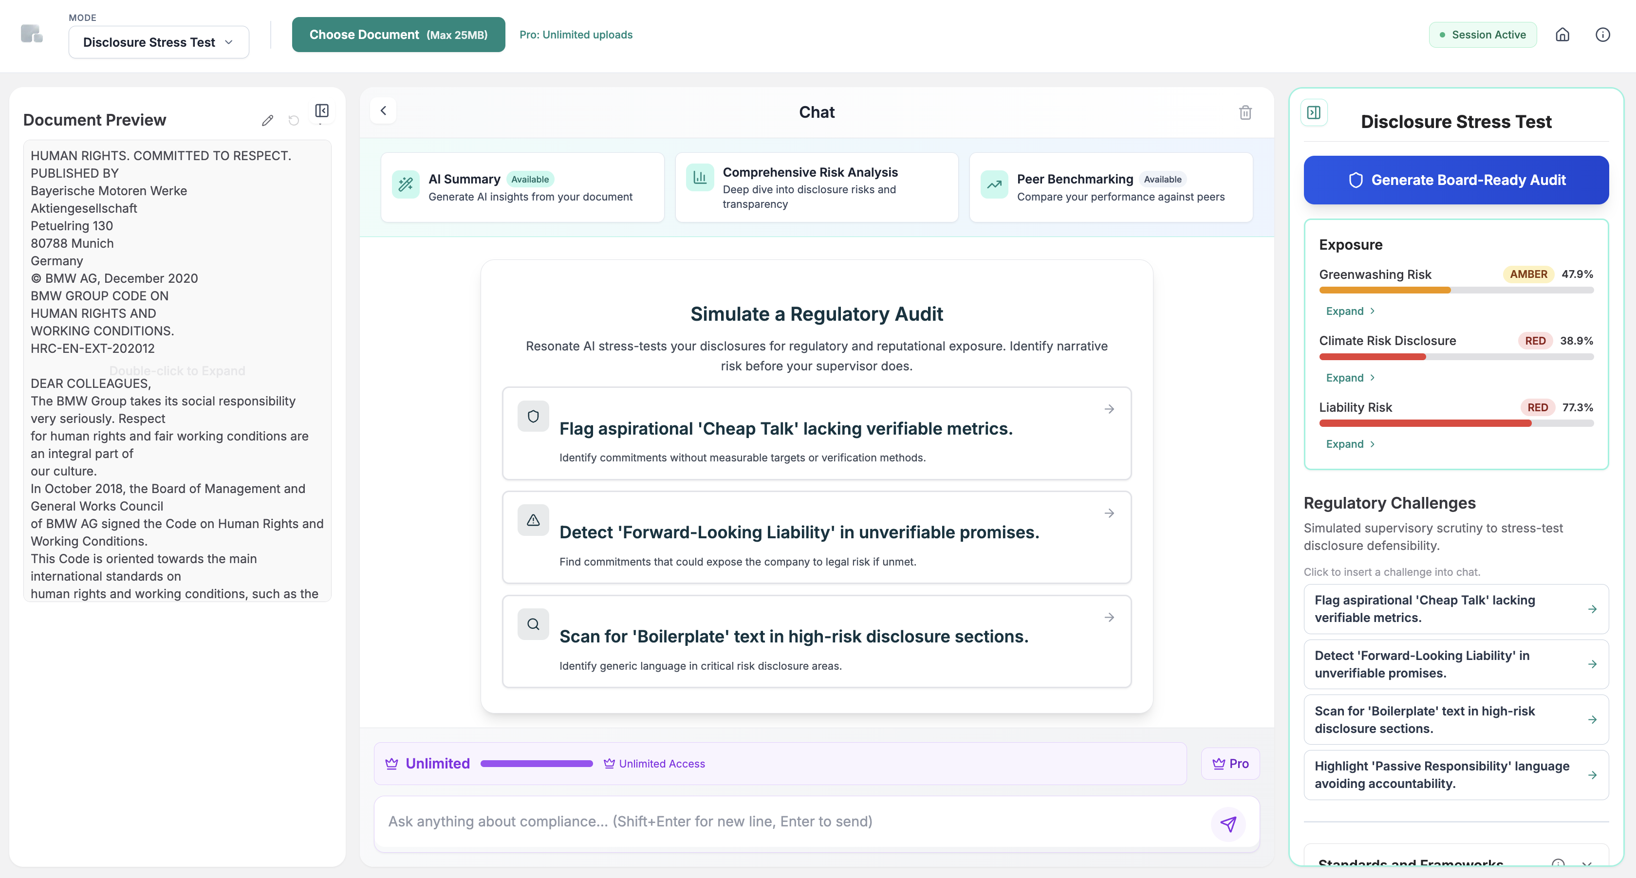Click the home icon in the top bar
Screen dimensions: 1636x878
tap(1563, 34)
